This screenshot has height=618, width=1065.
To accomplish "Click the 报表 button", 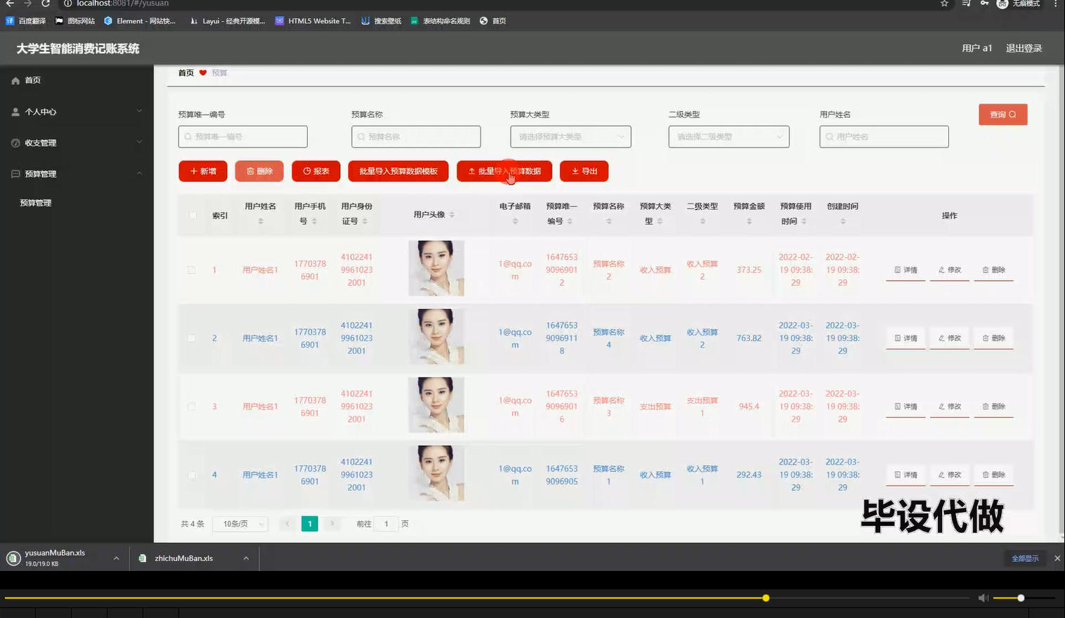I will [316, 171].
